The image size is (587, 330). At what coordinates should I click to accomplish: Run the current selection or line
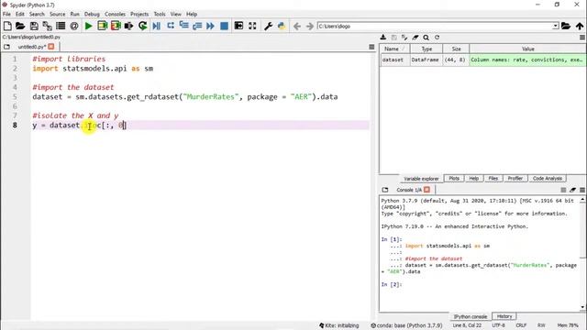tap(128, 26)
